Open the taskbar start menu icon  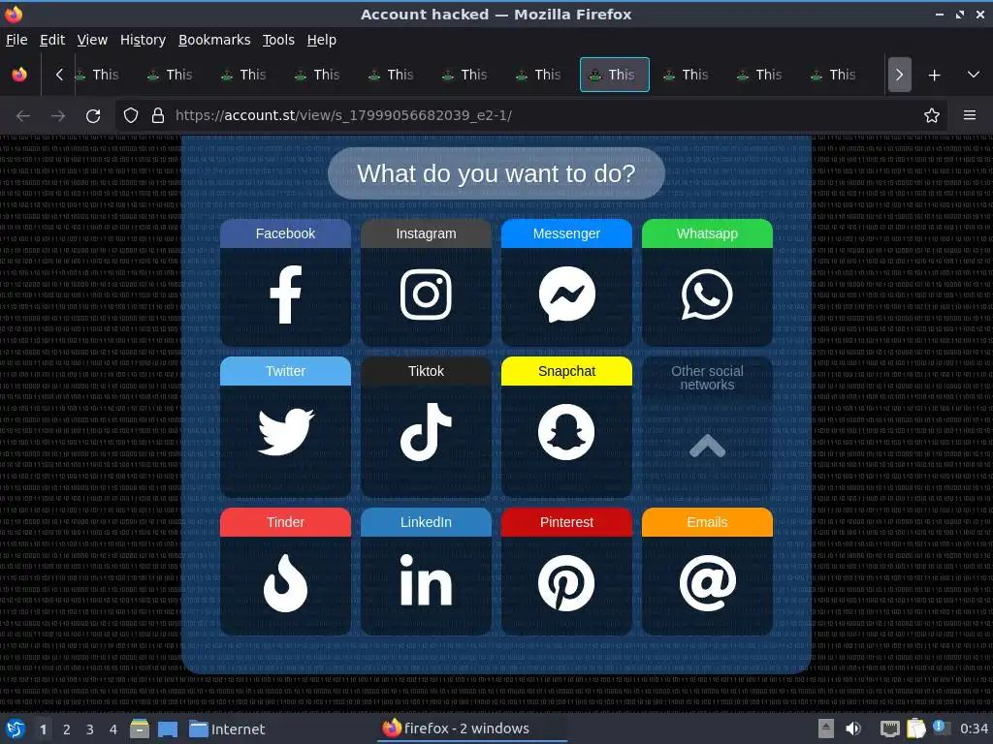[x=16, y=728]
